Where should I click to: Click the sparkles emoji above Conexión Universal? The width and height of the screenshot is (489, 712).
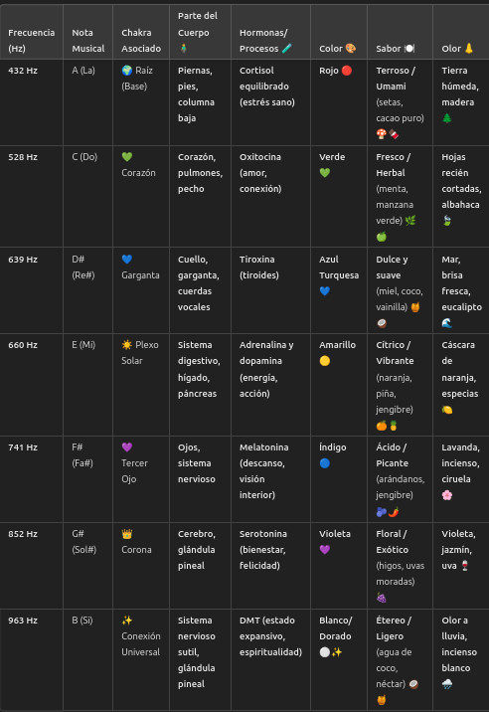pos(127,621)
